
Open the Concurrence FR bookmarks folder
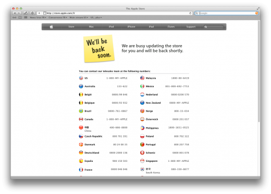[58, 18]
